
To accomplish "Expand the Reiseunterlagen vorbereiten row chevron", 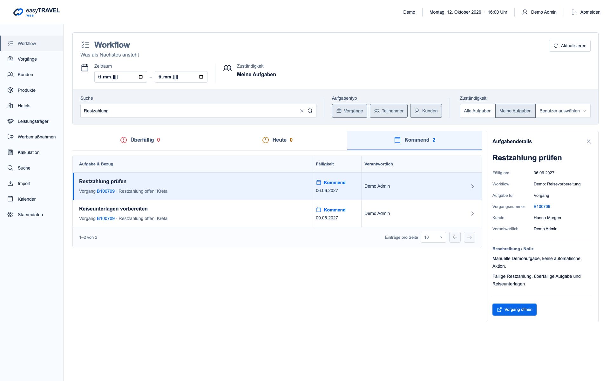I will pyautogui.click(x=472, y=214).
